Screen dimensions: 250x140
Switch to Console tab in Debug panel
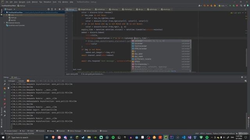coord(21,81)
